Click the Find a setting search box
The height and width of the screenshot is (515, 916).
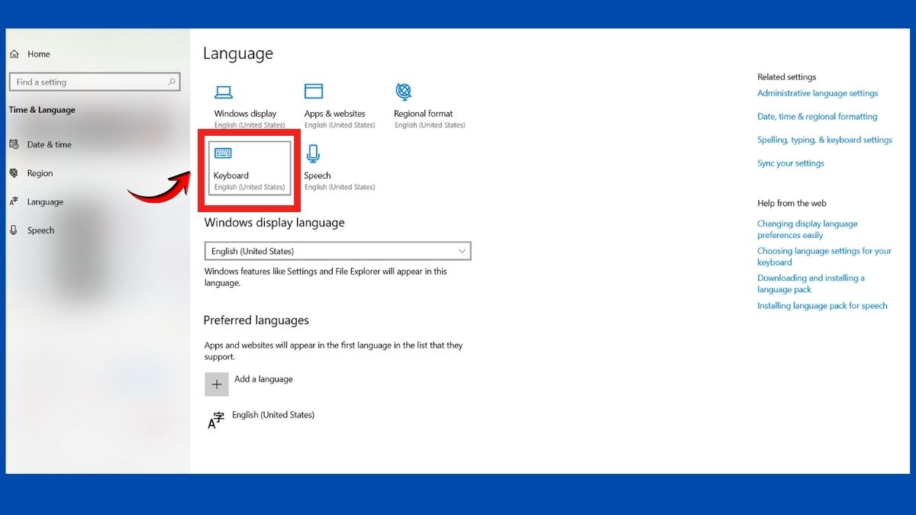(95, 82)
